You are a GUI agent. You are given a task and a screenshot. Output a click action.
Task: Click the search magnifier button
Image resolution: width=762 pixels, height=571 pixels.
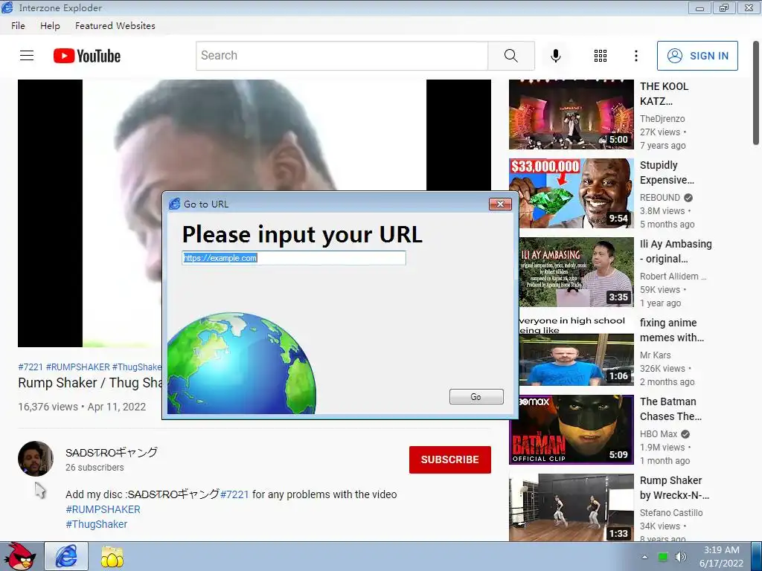(x=511, y=56)
